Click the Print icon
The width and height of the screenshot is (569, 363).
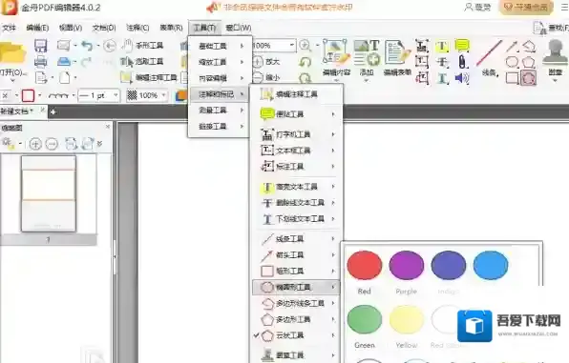pyautogui.click(x=41, y=62)
